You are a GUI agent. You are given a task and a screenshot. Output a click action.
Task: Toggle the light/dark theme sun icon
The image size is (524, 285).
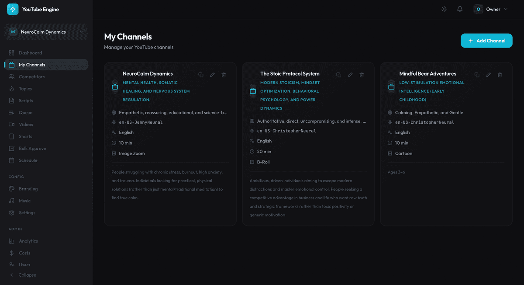click(444, 9)
